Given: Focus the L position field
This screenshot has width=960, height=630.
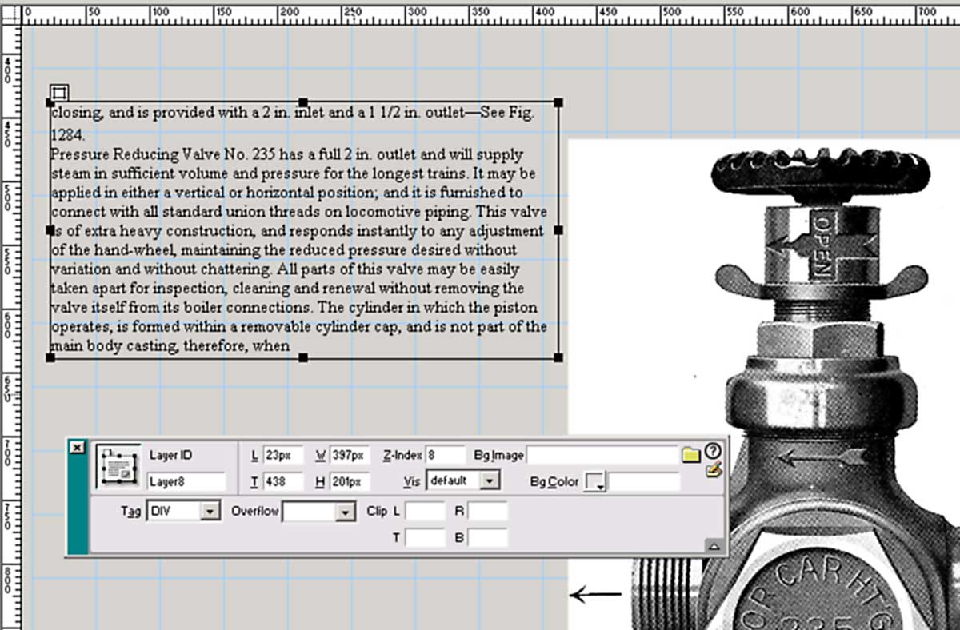Looking at the screenshot, I should [x=282, y=455].
